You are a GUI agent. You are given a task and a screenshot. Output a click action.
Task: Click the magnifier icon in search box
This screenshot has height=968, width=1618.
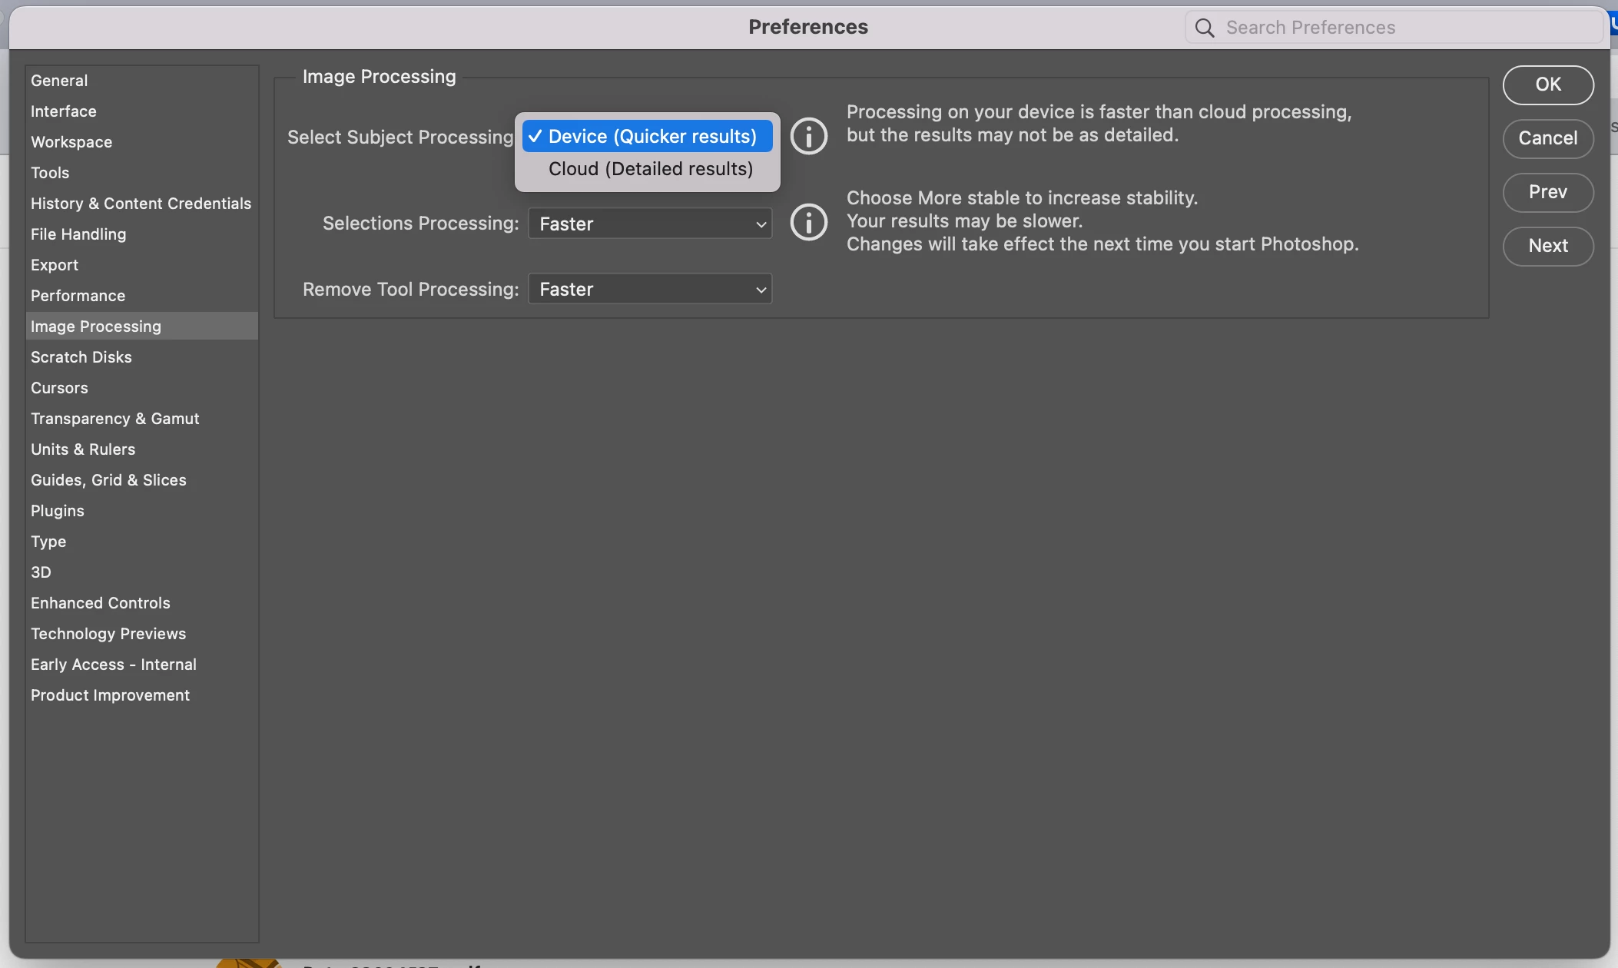pos(1205,28)
